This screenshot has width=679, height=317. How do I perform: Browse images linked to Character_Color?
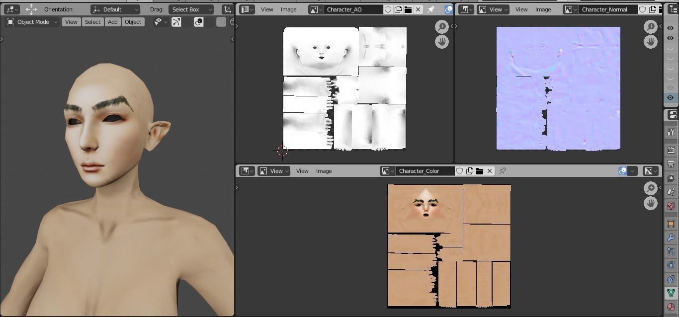(387, 171)
